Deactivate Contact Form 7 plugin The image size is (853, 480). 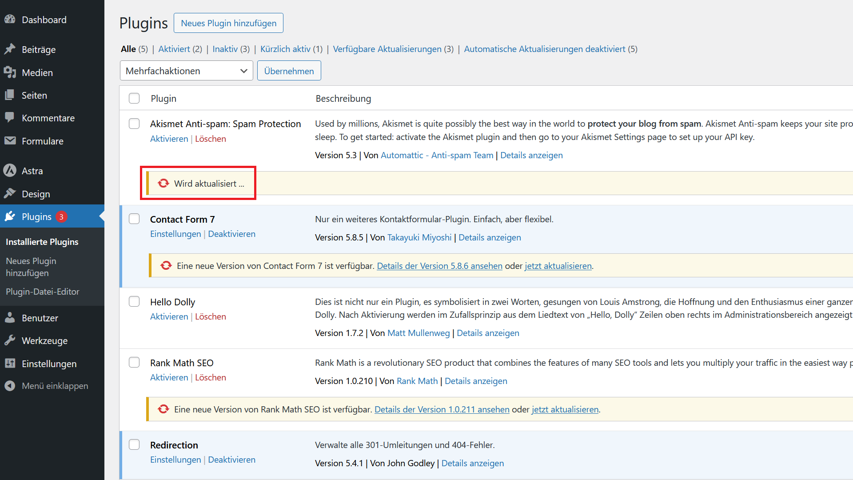[x=231, y=234]
